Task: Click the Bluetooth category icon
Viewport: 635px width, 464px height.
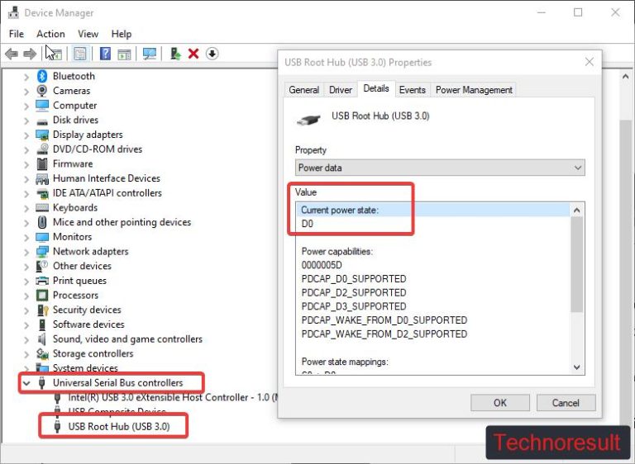Action: pyautogui.click(x=41, y=76)
